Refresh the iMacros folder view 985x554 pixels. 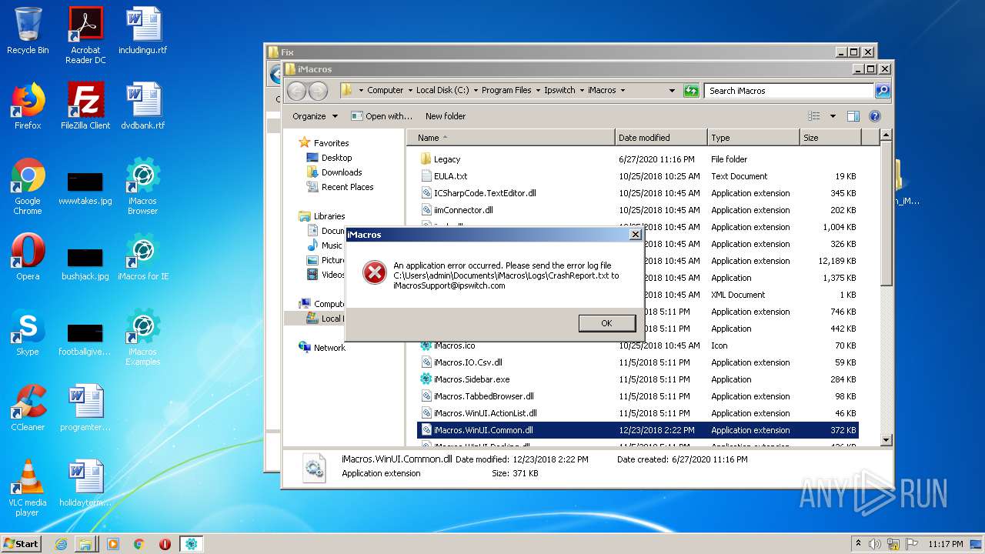tap(691, 90)
